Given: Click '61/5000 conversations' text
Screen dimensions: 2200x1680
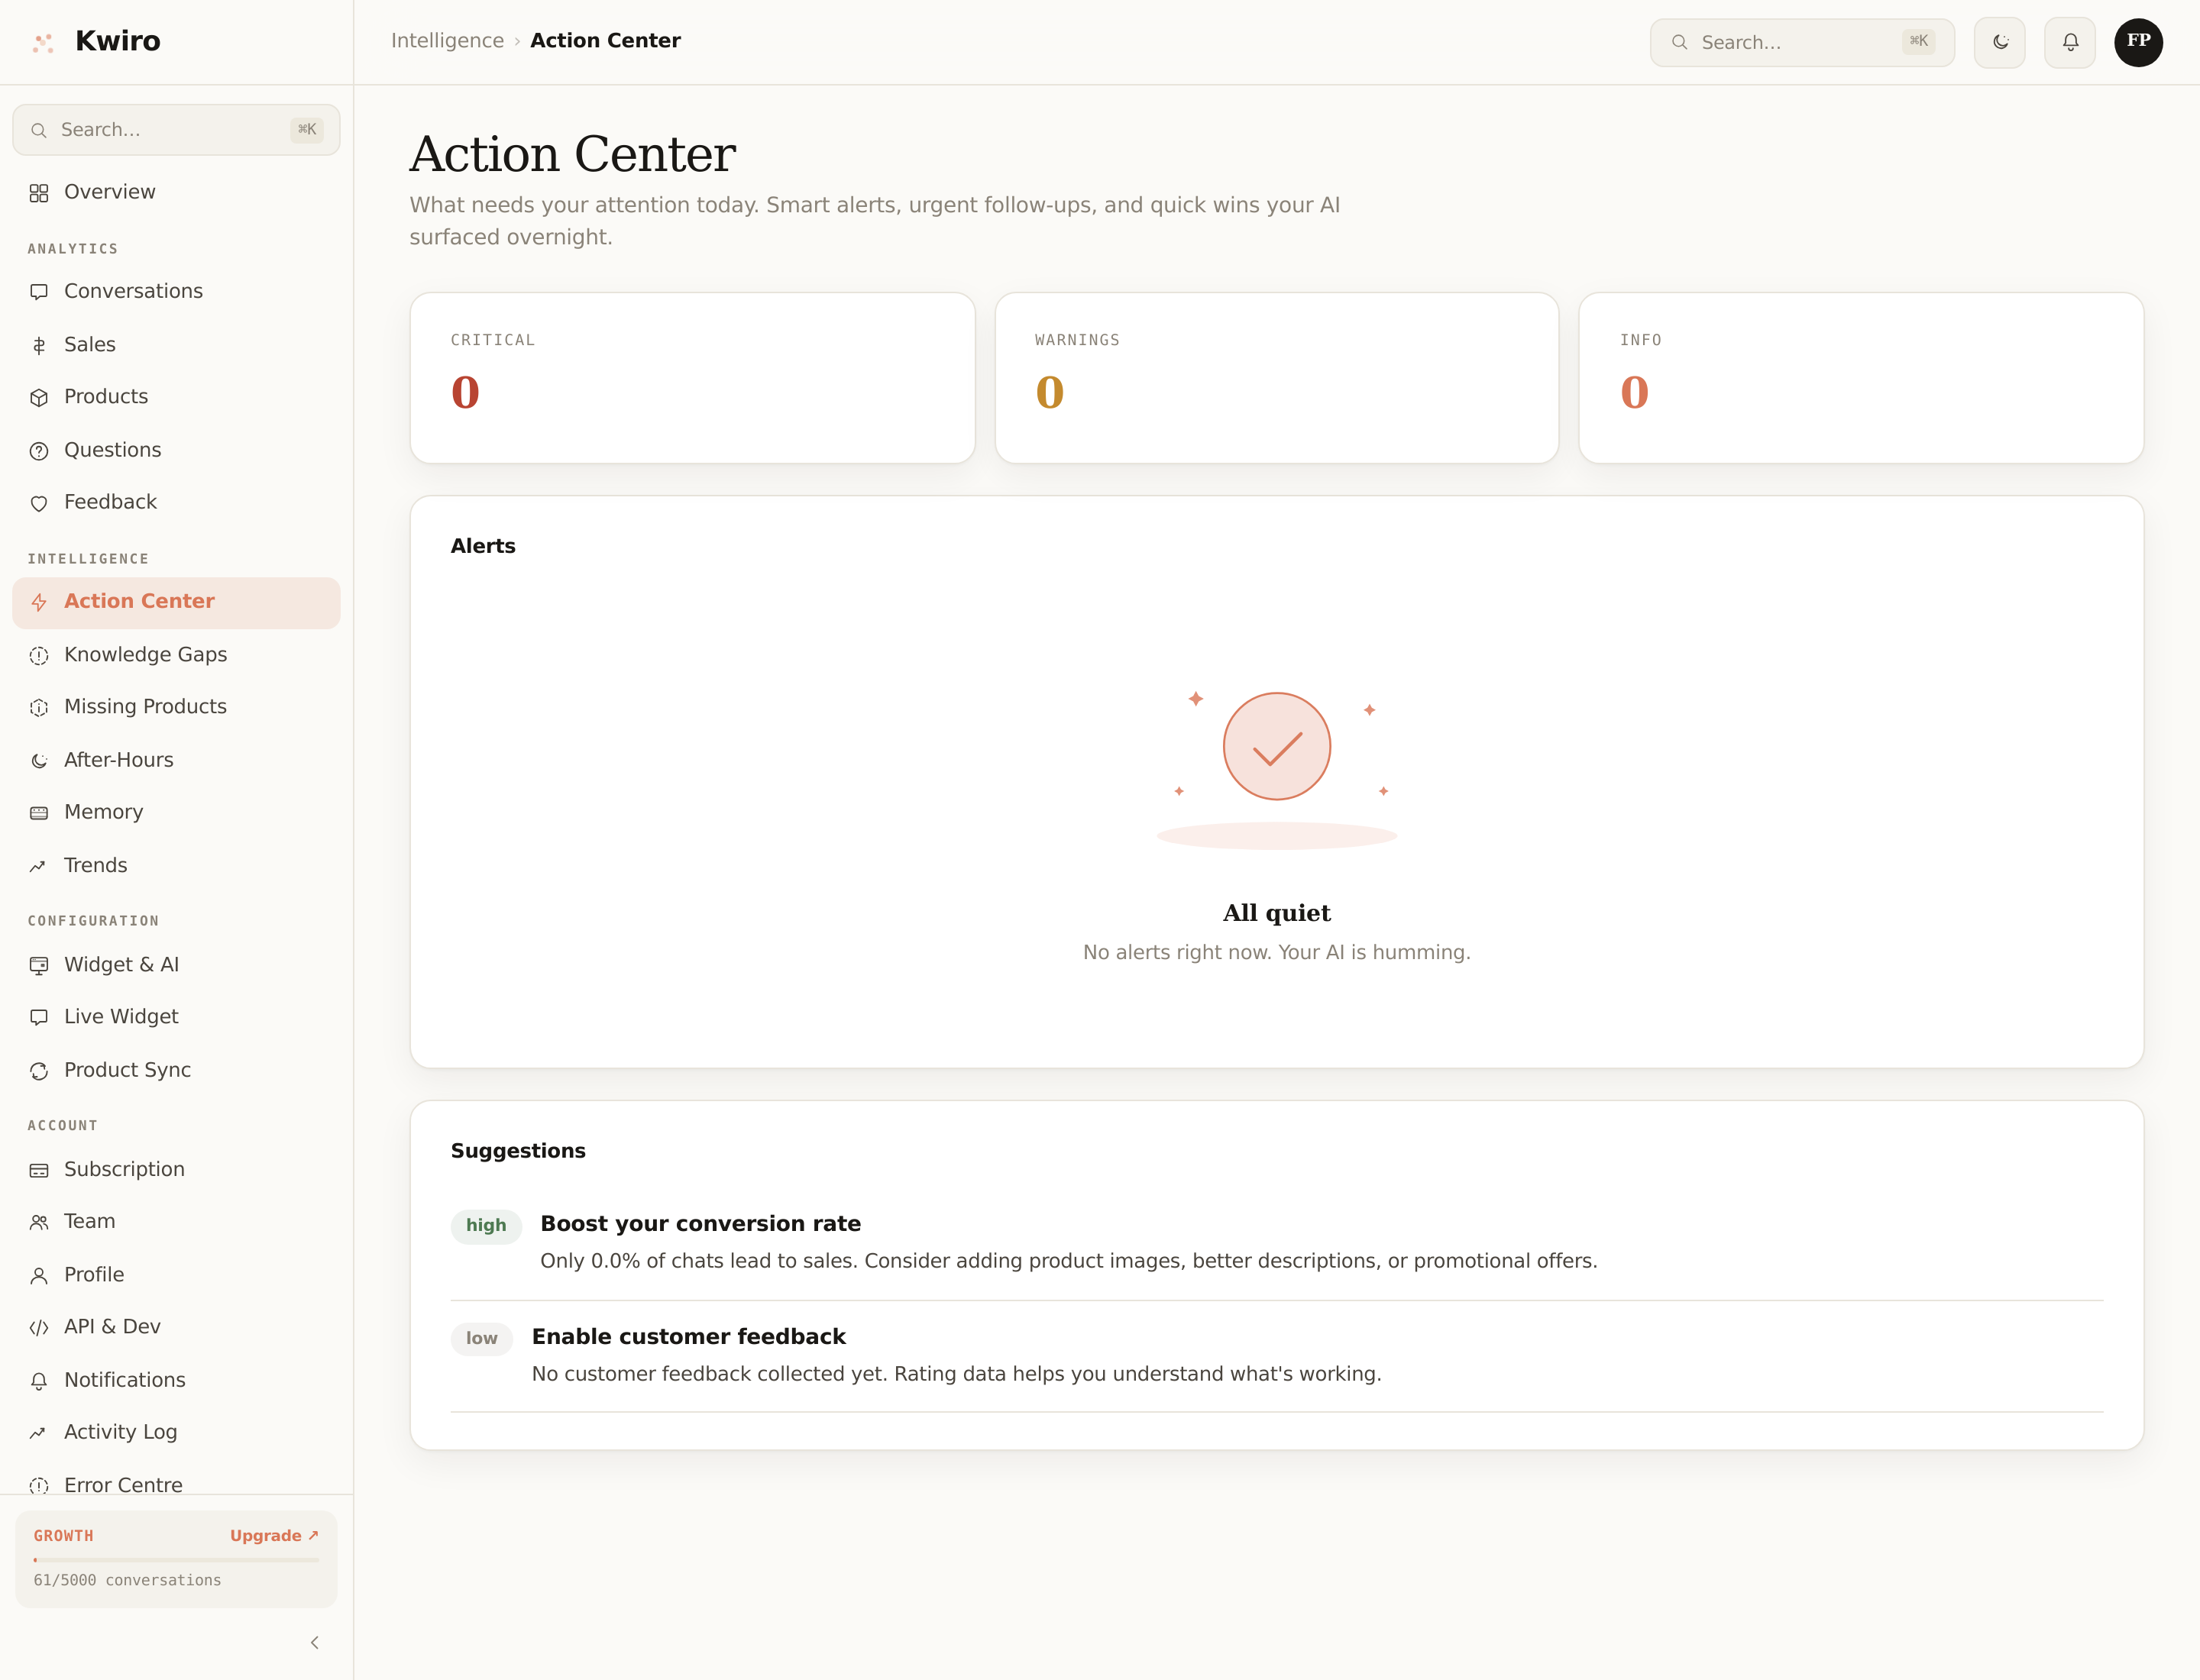Looking at the screenshot, I should 127,1581.
